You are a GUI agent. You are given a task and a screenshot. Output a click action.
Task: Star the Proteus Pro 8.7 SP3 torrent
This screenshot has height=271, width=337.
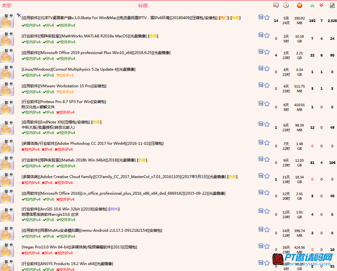[x=267, y=104]
